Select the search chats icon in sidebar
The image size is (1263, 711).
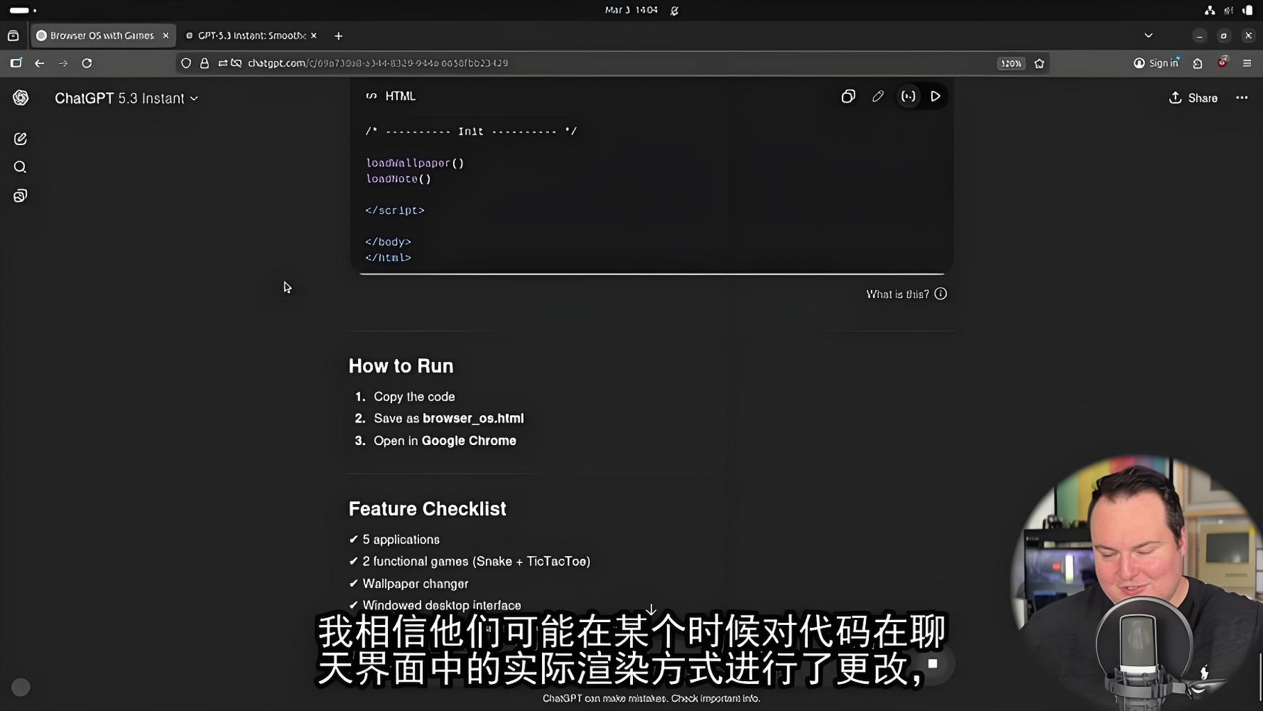pos(19,167)
